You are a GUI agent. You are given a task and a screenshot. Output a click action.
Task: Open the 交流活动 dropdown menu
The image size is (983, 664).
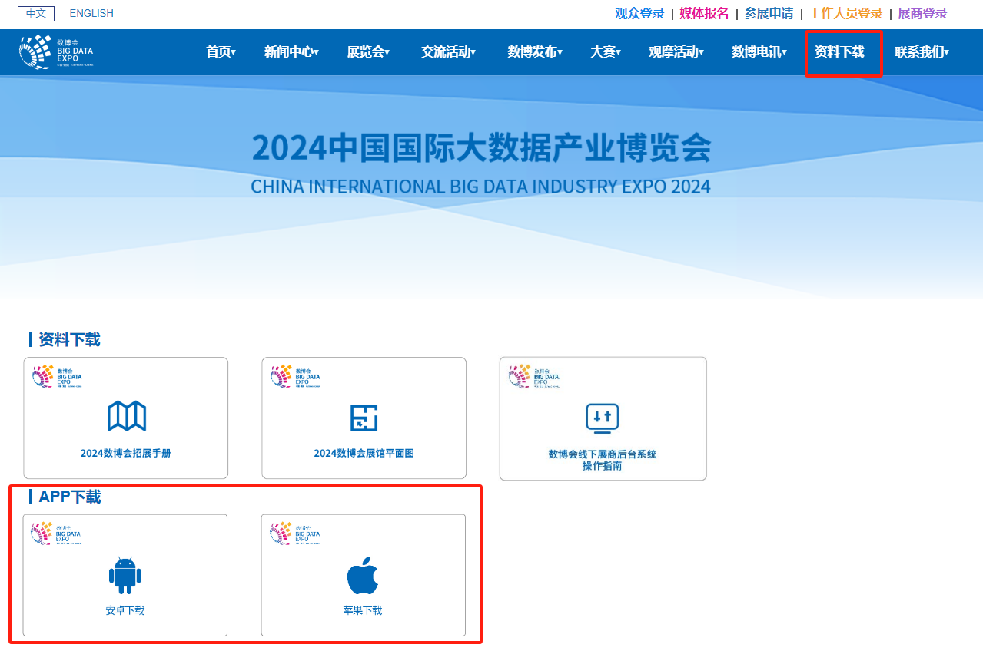tap(448, 52)
